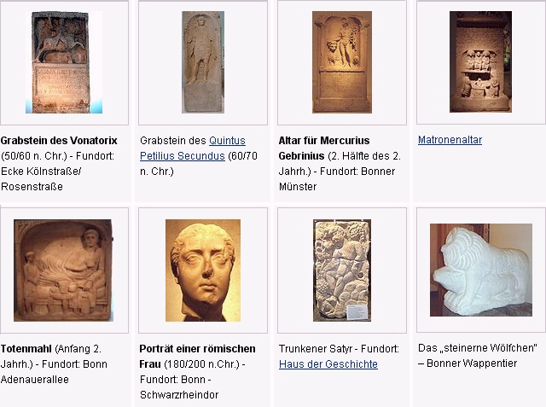This screenshot has width=546, height=407.
Task: Follow the Quintus link in the caption
Action: (227, 141)
